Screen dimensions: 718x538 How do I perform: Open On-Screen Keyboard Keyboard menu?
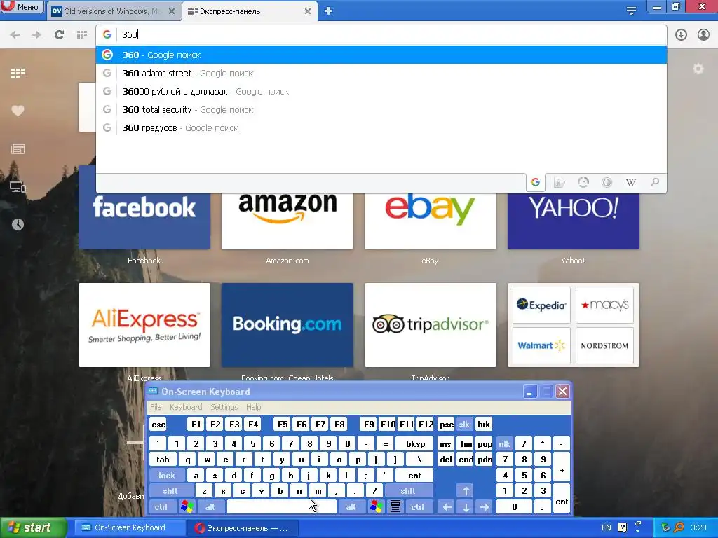click(x=185, y=407)
